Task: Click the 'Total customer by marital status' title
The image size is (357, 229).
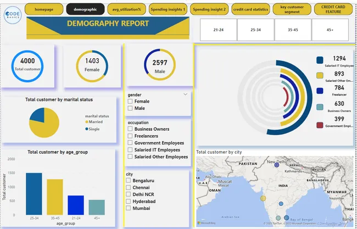Action: coord(59,99)
